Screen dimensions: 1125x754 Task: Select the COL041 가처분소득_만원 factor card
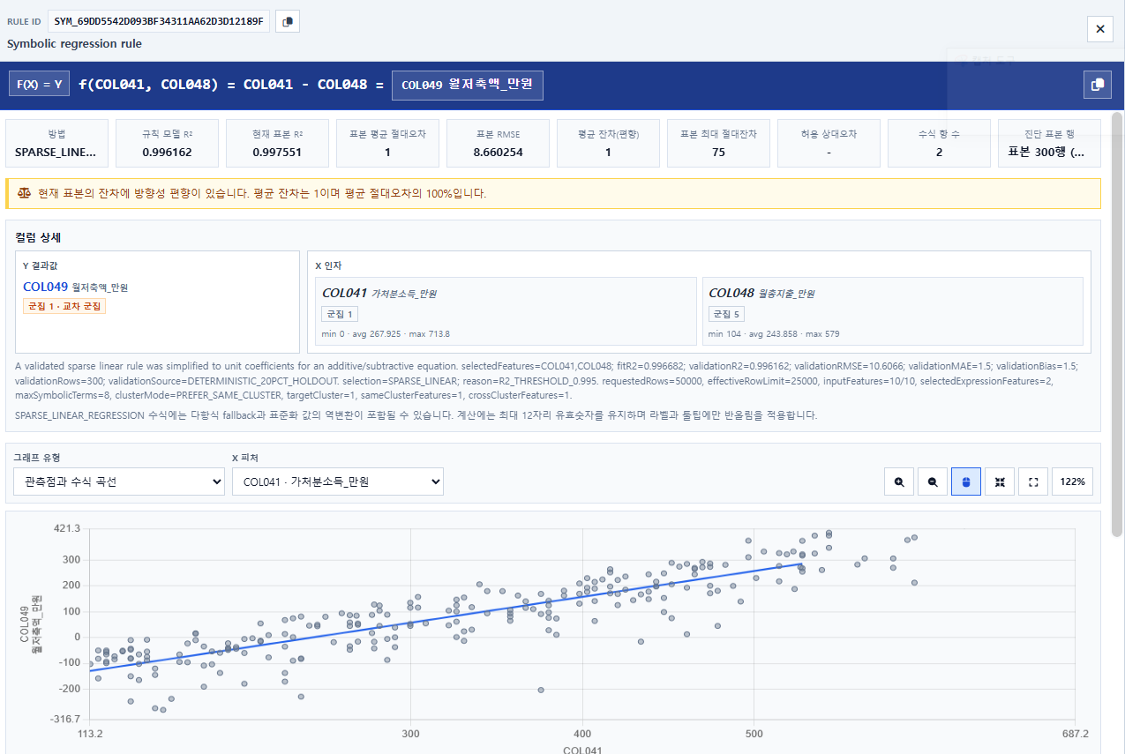(505, 310)
